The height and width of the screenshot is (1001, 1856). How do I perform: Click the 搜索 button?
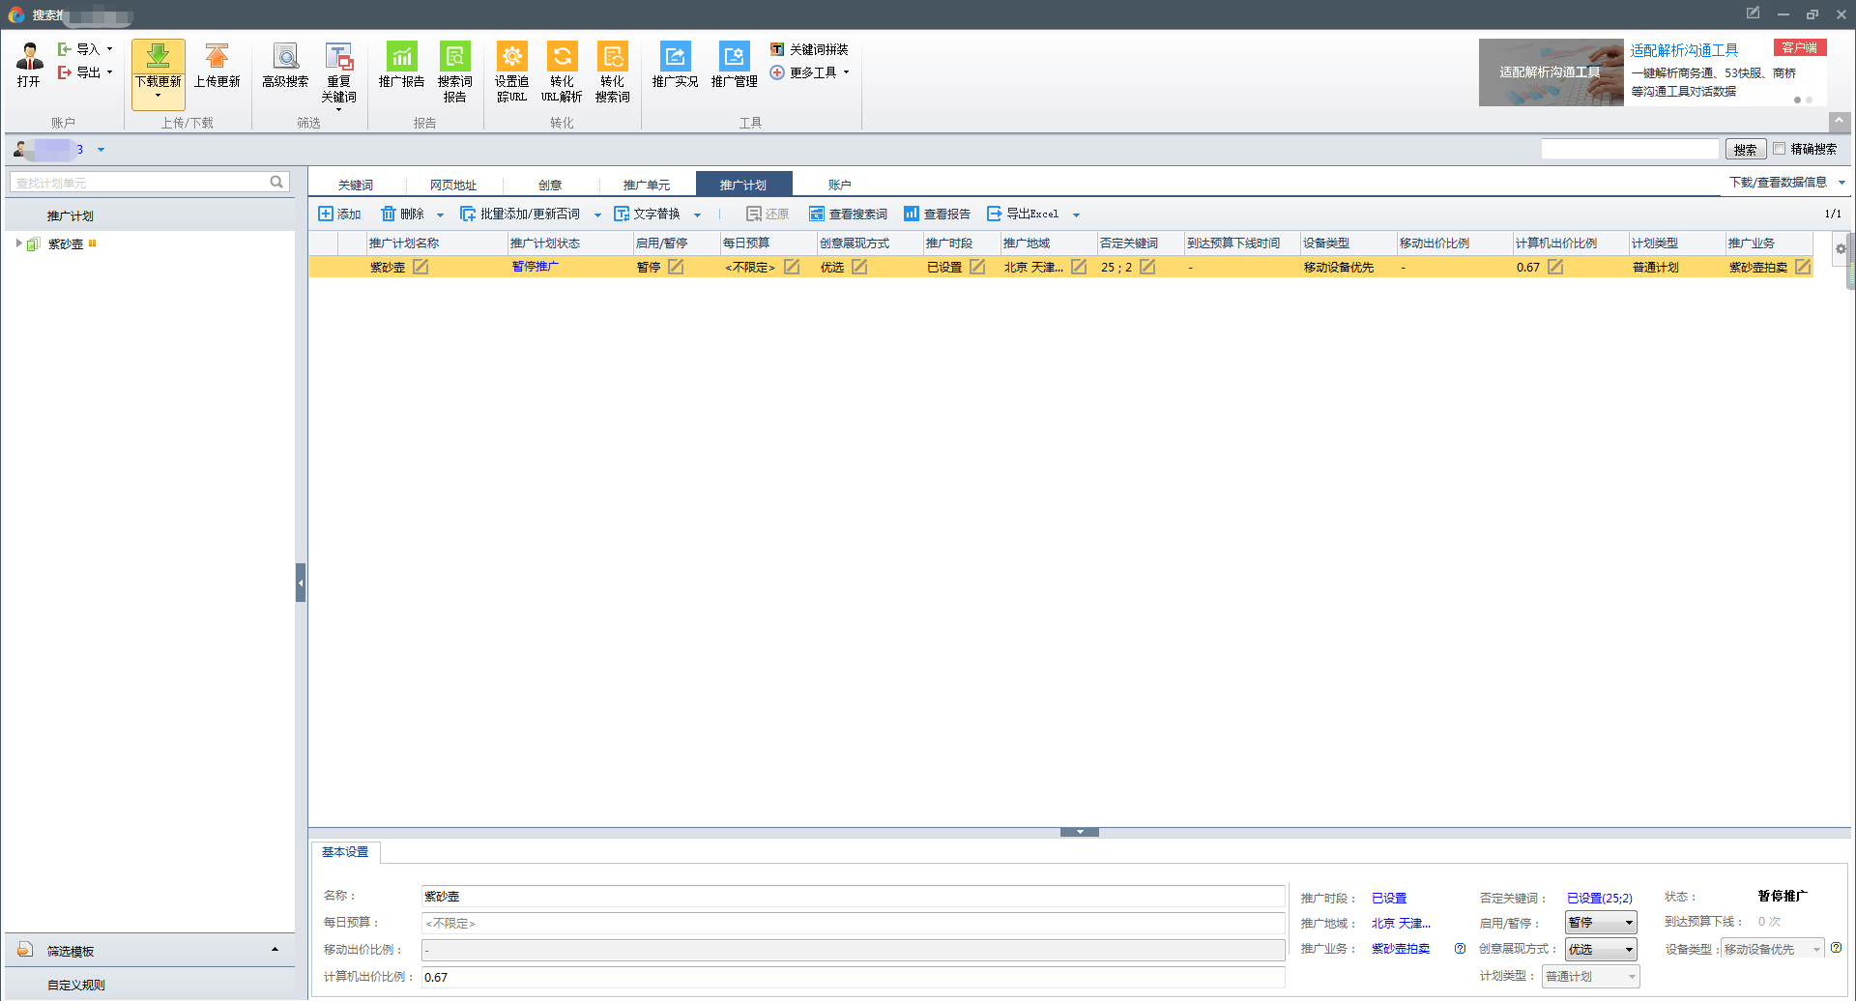pos(1745,150)
